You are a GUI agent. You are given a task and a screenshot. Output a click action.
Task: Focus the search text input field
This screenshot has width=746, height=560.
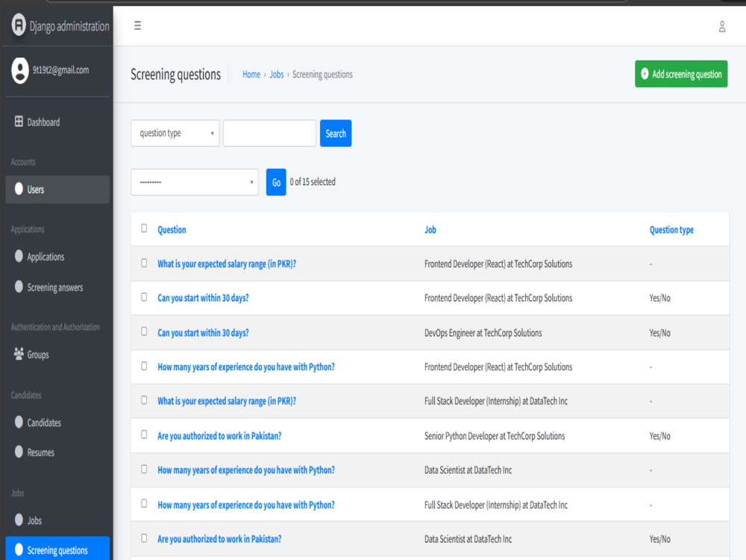pos(269,134)
